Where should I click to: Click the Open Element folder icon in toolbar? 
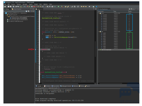point(66,7)
